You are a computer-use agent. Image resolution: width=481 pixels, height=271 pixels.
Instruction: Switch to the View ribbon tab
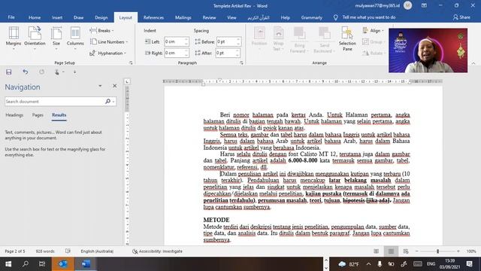pos(231,17)
